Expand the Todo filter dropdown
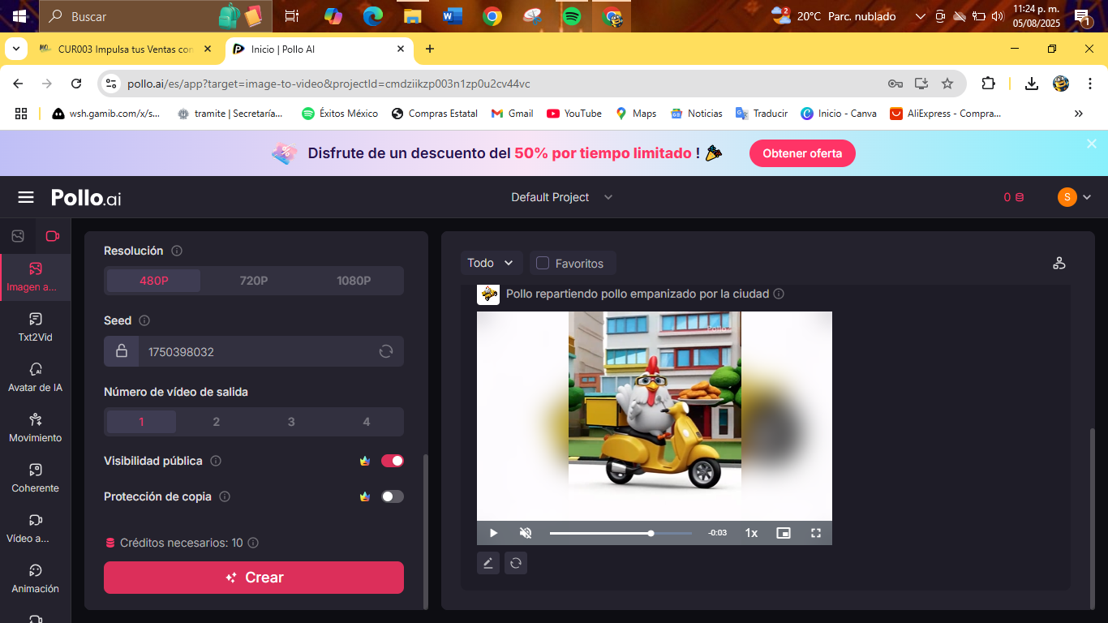This screenshot has height=623, width=1108. [492, 263]
